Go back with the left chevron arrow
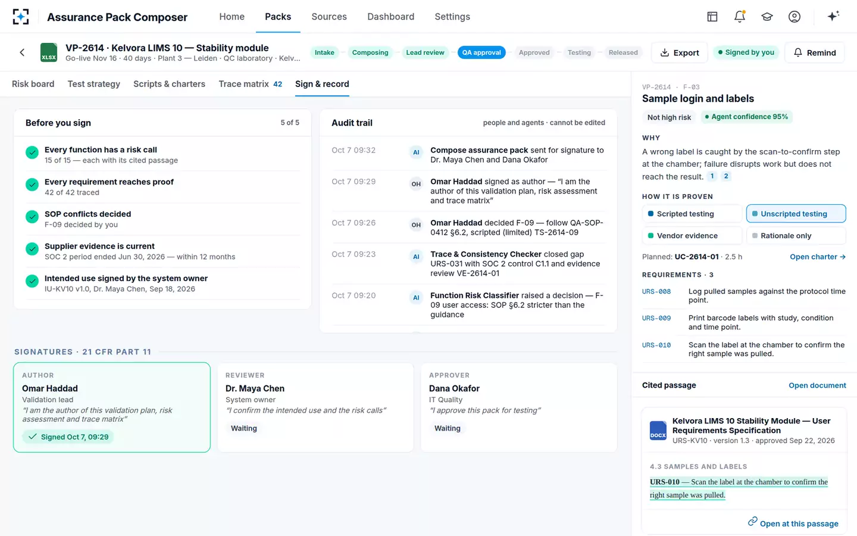857x536 pixels. (22, 52)
